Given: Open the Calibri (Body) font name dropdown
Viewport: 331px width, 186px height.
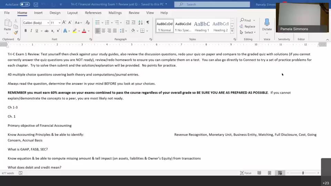Looking at the screenshot, I should click(48, 23).
